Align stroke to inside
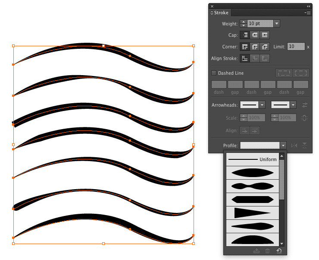Image resolution: width=319 pixels, height=260 pixels. pyautogui.click(x=255, y=58)
